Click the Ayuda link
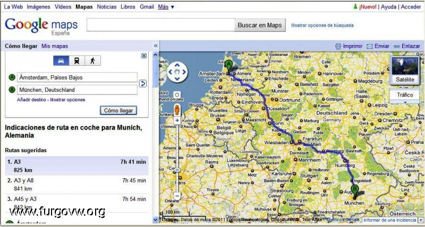This screenshot has width=425, height=227. point(388,7)
